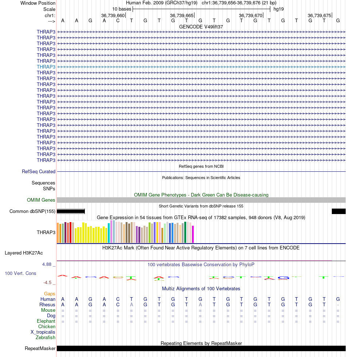The height and width of the screenshot is (357, 346).
Task: Click the RefSeq Curated intron line
Action: [201, 172]
